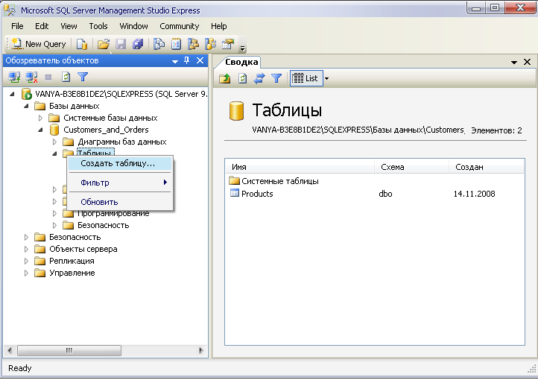
Task: Click the horizontal scrollbar thumb in Object Explorer
Action: [x=69, y=350]
